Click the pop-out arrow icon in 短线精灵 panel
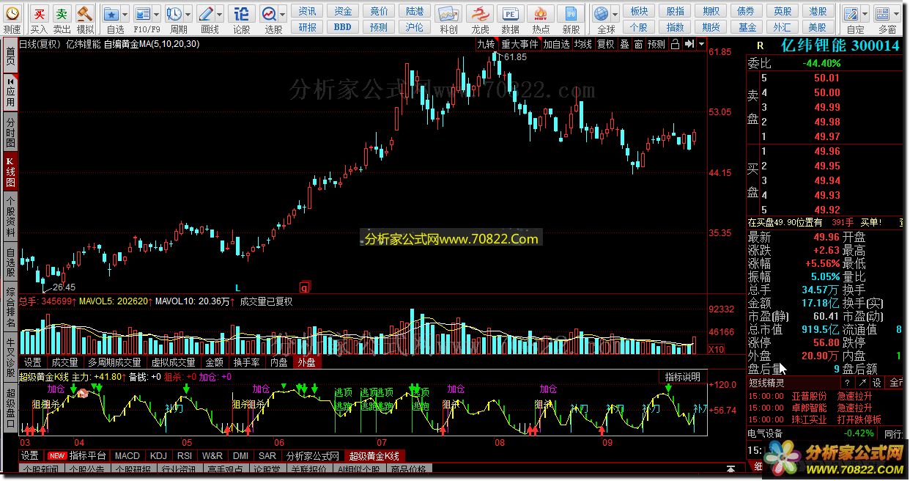Viewport: 910px width, 481px height. point(862,383)
